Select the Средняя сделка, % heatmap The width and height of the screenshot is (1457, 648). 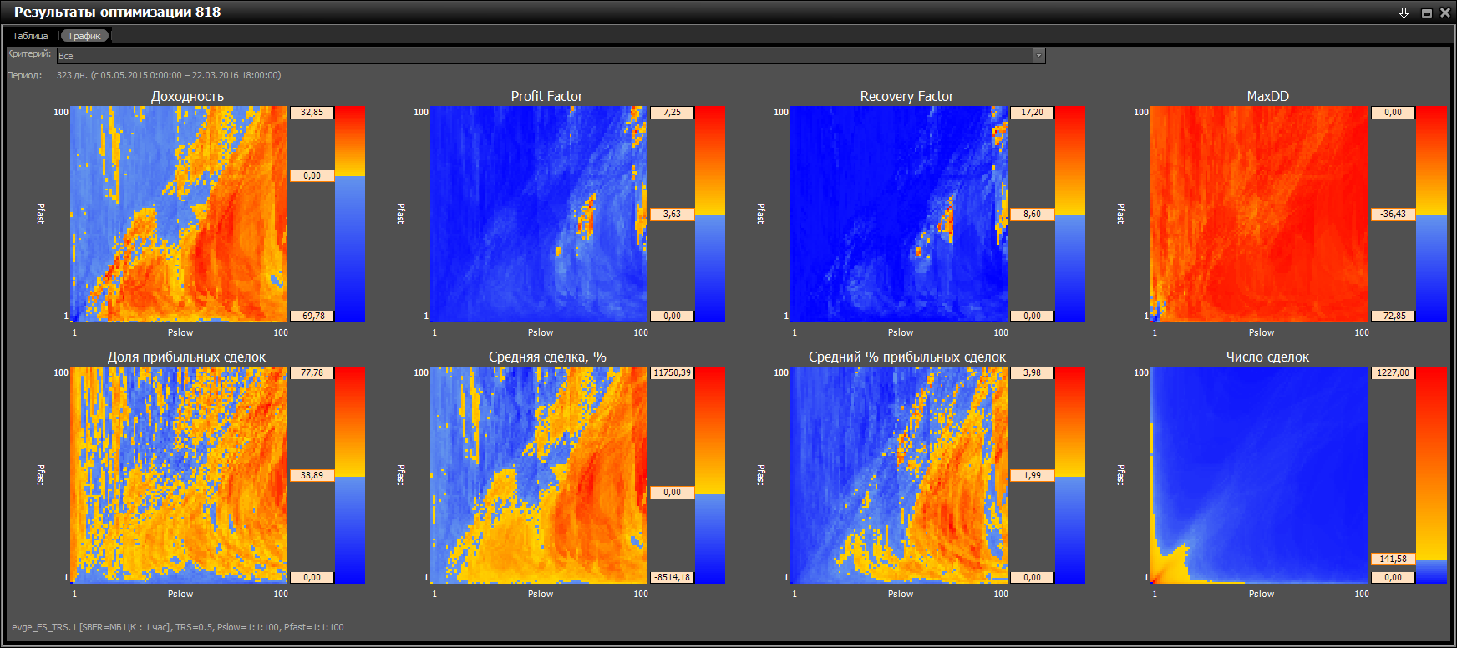(x=539, y=475)
